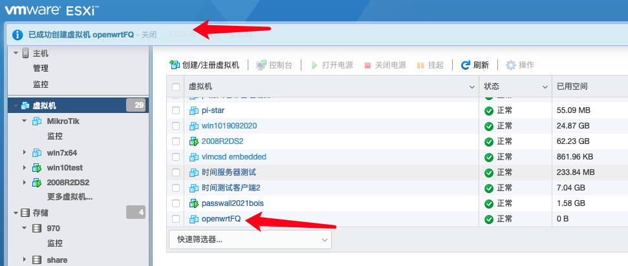
Task: Open the 时间服务器测试 VM link
Action: [x=229, y=172]
